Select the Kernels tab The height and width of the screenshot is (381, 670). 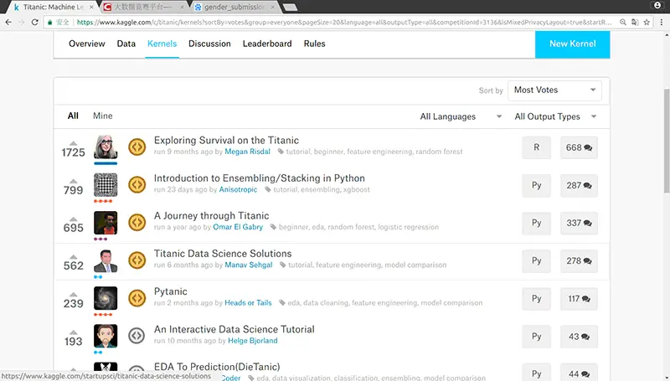click(x=162, y=44)
